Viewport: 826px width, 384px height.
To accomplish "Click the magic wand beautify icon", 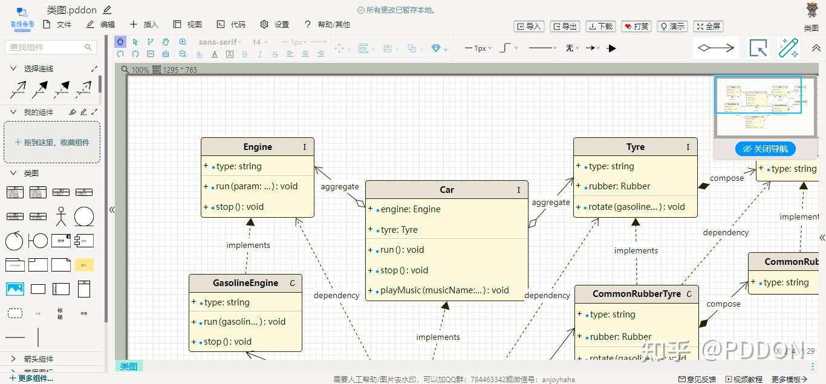I will point(789,48).
